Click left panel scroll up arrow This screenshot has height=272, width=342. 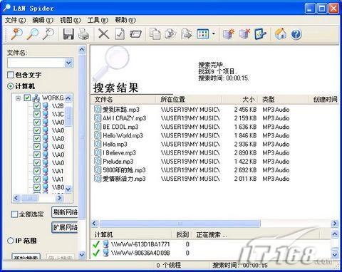pyautogui.click(x=82, y=50)
